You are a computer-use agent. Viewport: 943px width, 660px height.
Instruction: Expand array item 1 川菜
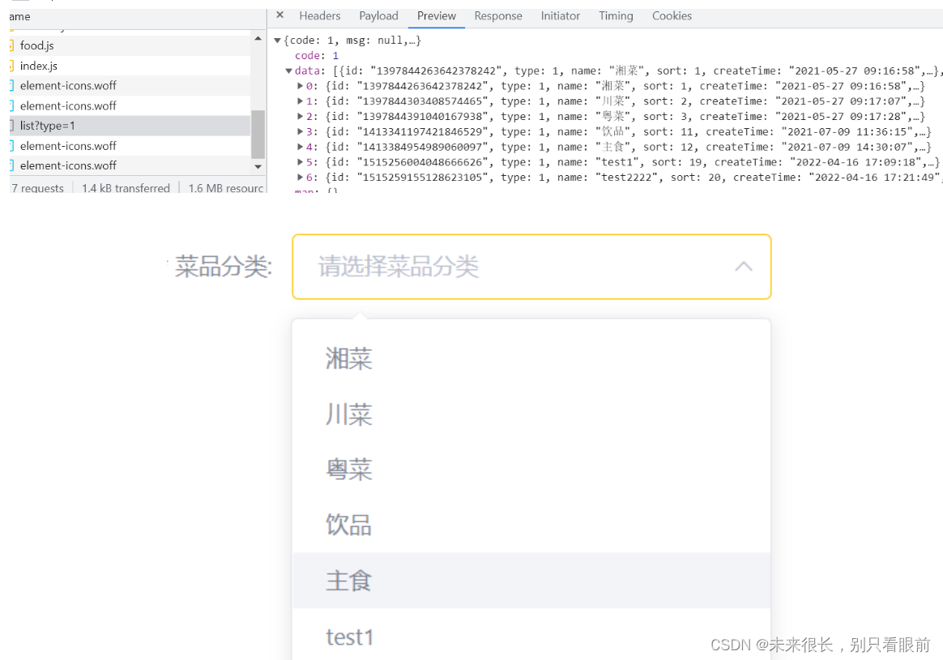[x=300, y=101]
